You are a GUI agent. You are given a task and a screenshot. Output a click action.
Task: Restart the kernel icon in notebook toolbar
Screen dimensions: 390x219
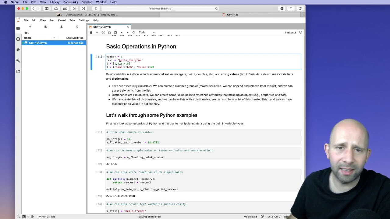coord(133,32)
